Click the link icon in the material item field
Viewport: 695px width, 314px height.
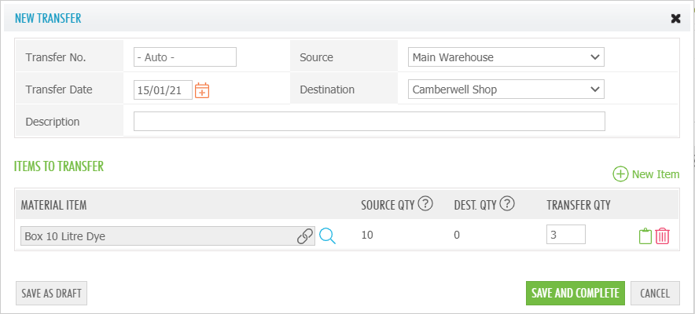coord(304,236)
